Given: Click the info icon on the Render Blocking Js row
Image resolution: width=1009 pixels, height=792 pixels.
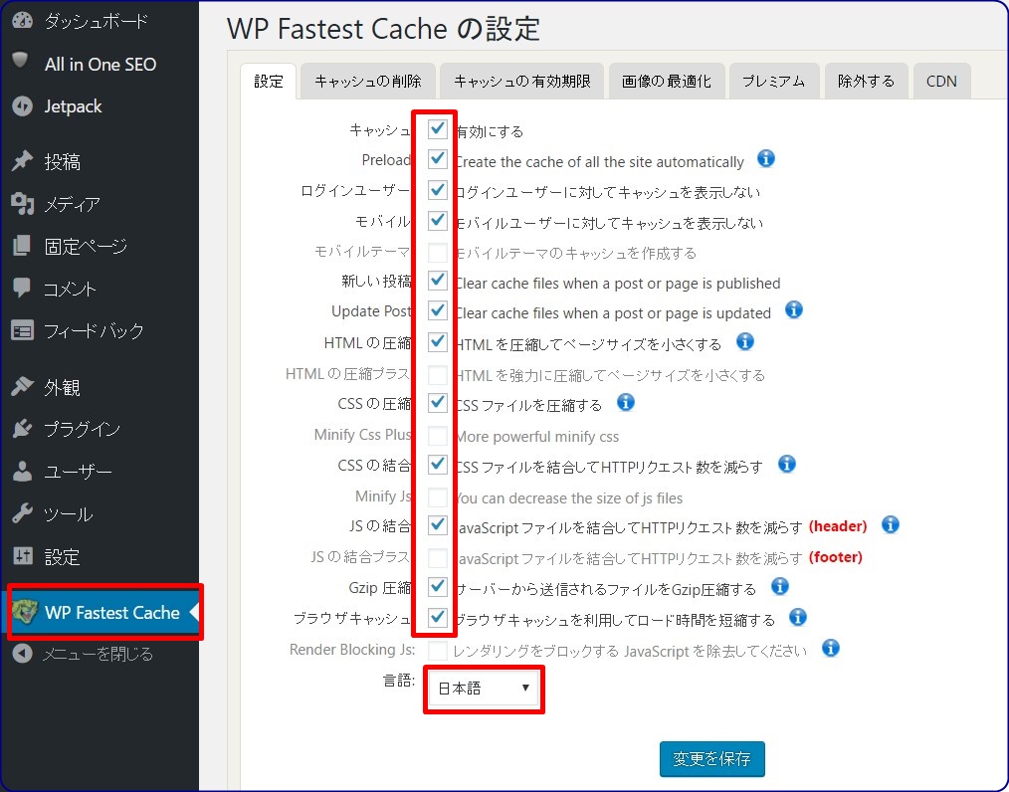Looking at the screenshot, I should point(831,648).
